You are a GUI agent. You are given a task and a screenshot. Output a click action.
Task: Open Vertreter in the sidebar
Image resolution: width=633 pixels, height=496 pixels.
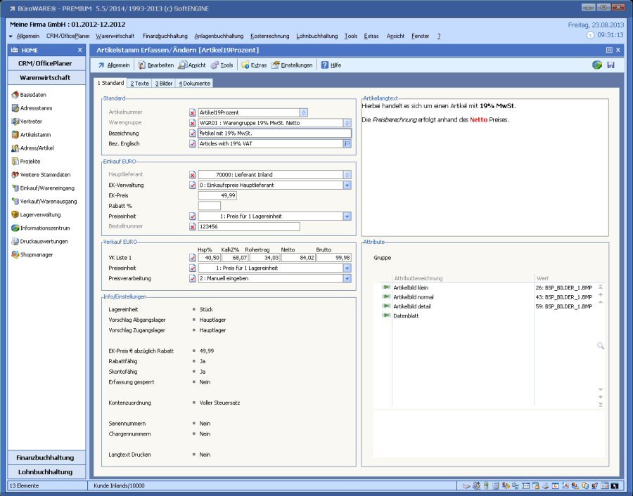click(27, 122)
